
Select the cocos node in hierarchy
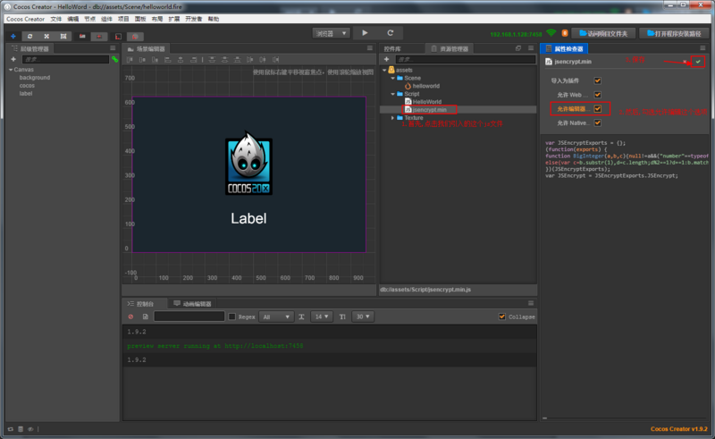(27, 86)
